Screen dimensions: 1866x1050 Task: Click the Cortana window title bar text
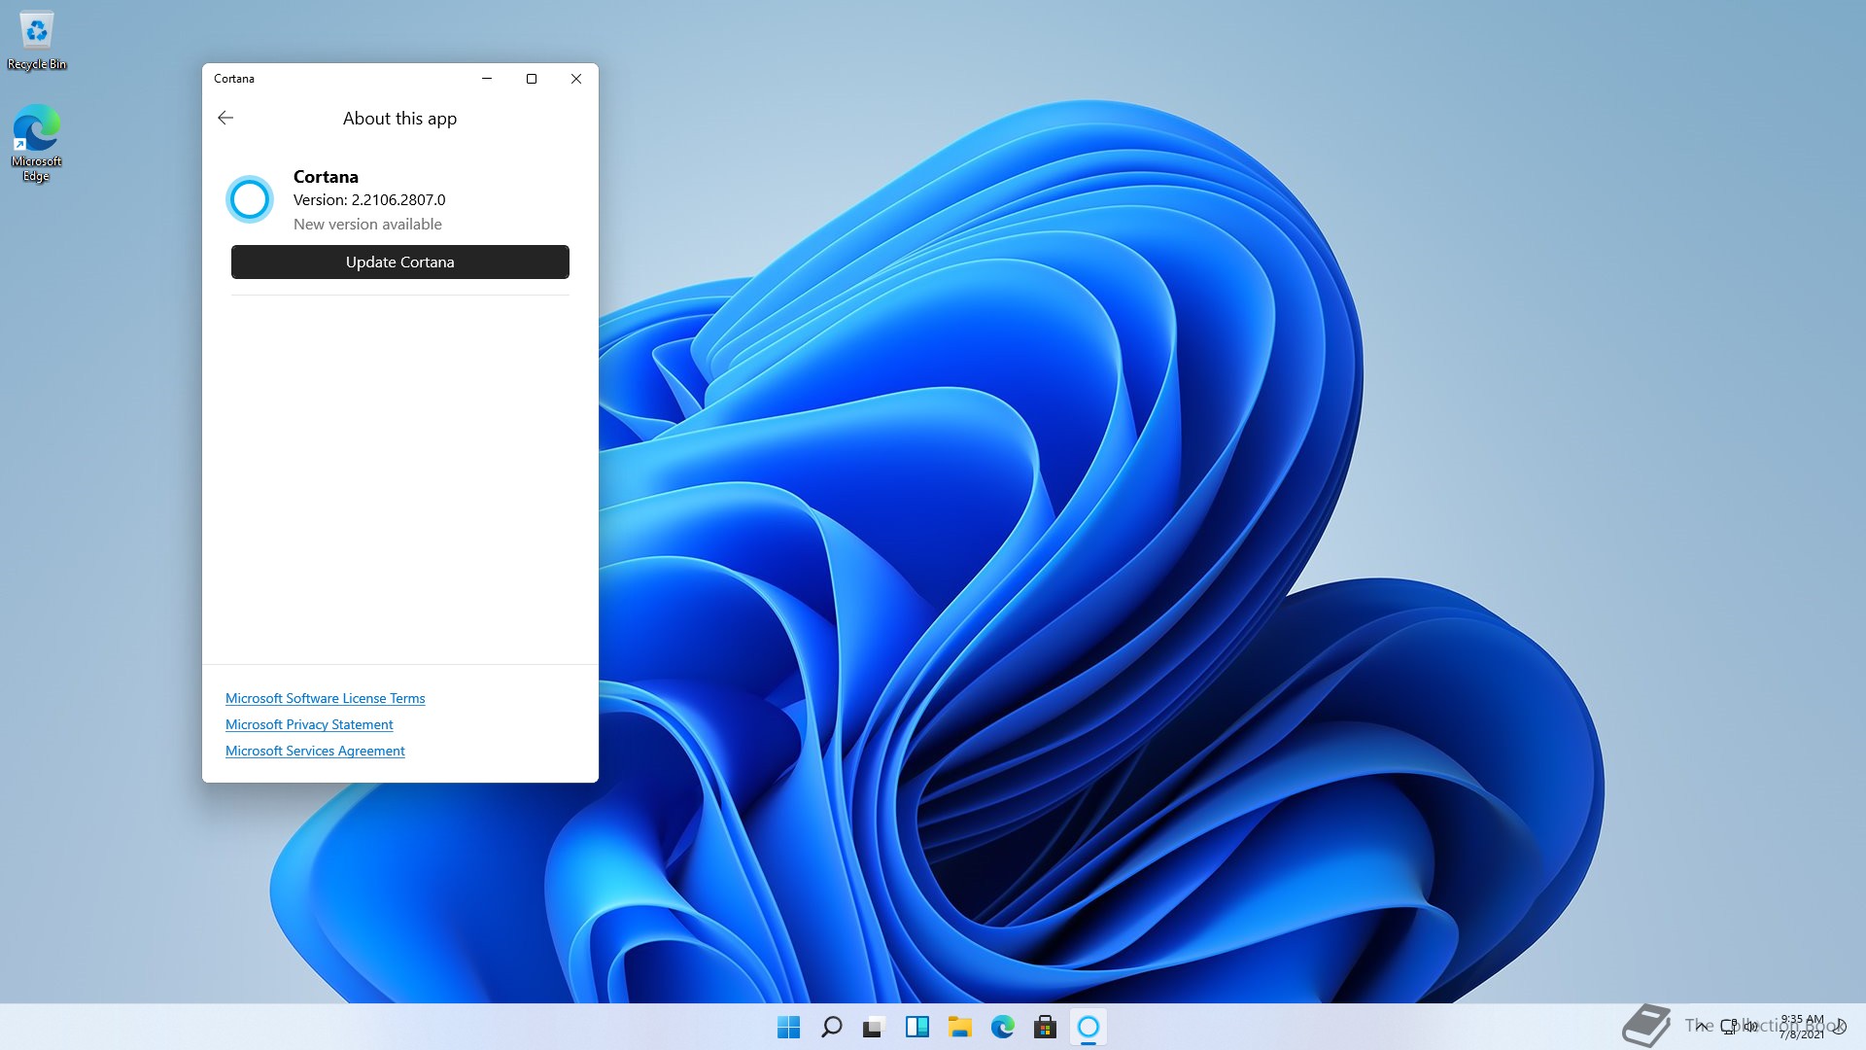coord(234,79)
